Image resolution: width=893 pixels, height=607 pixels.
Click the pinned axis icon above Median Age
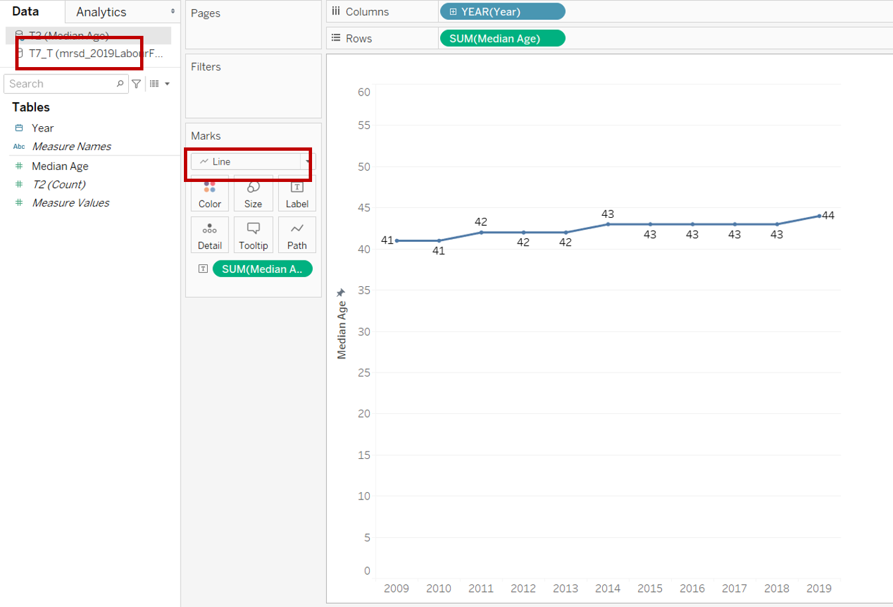(341, 293)
